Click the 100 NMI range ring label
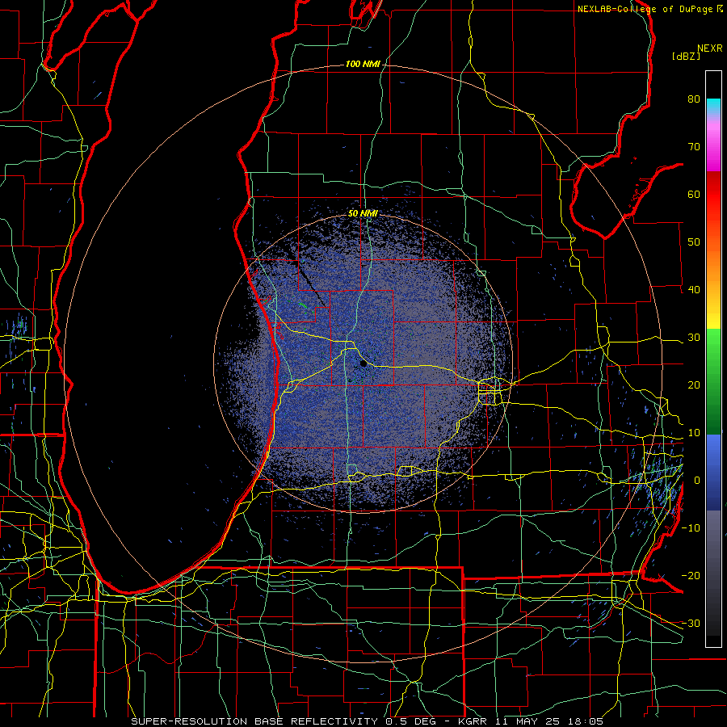The width and height of the screenshot is (727, 727). 363,64
